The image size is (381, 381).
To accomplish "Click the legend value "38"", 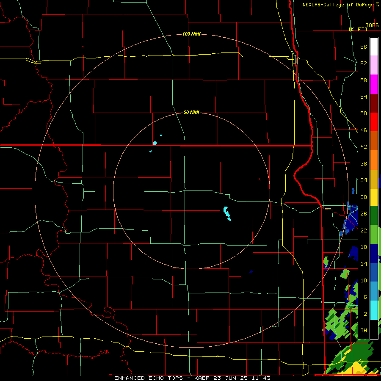I will (x=364, y=163).
